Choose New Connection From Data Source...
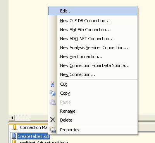155x143 pixels. click(95, 65)
